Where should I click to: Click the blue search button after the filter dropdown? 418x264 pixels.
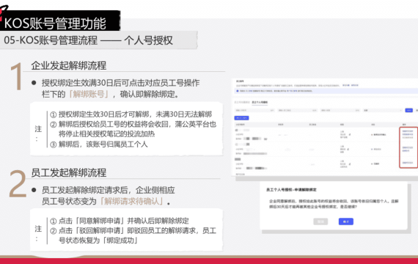click(409, 110)
